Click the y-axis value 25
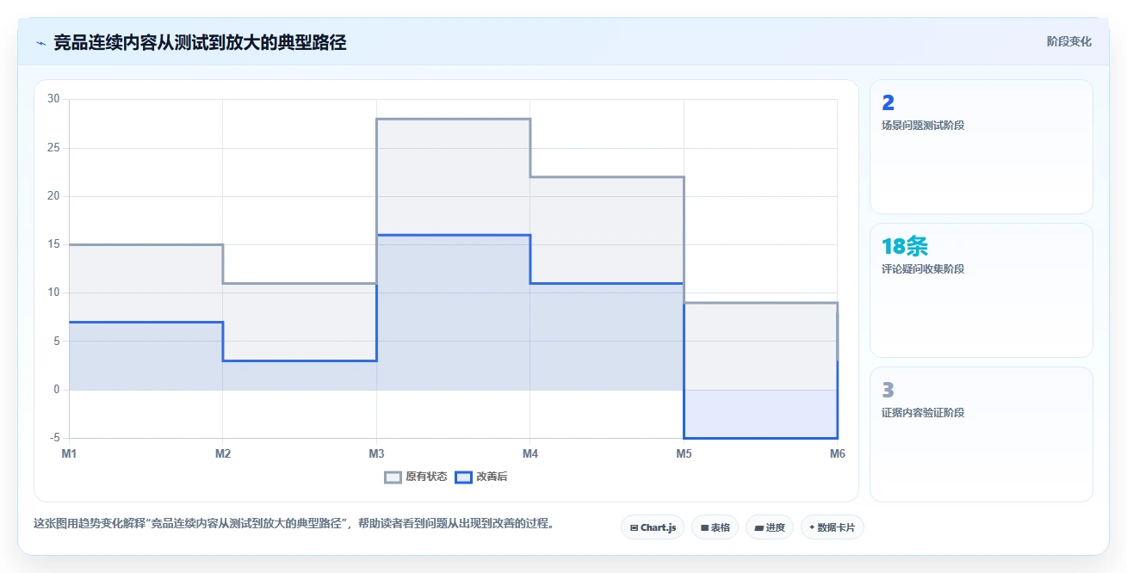This screenshot has height=573, width=1127. pyautogui.click(x=53, y=148)
